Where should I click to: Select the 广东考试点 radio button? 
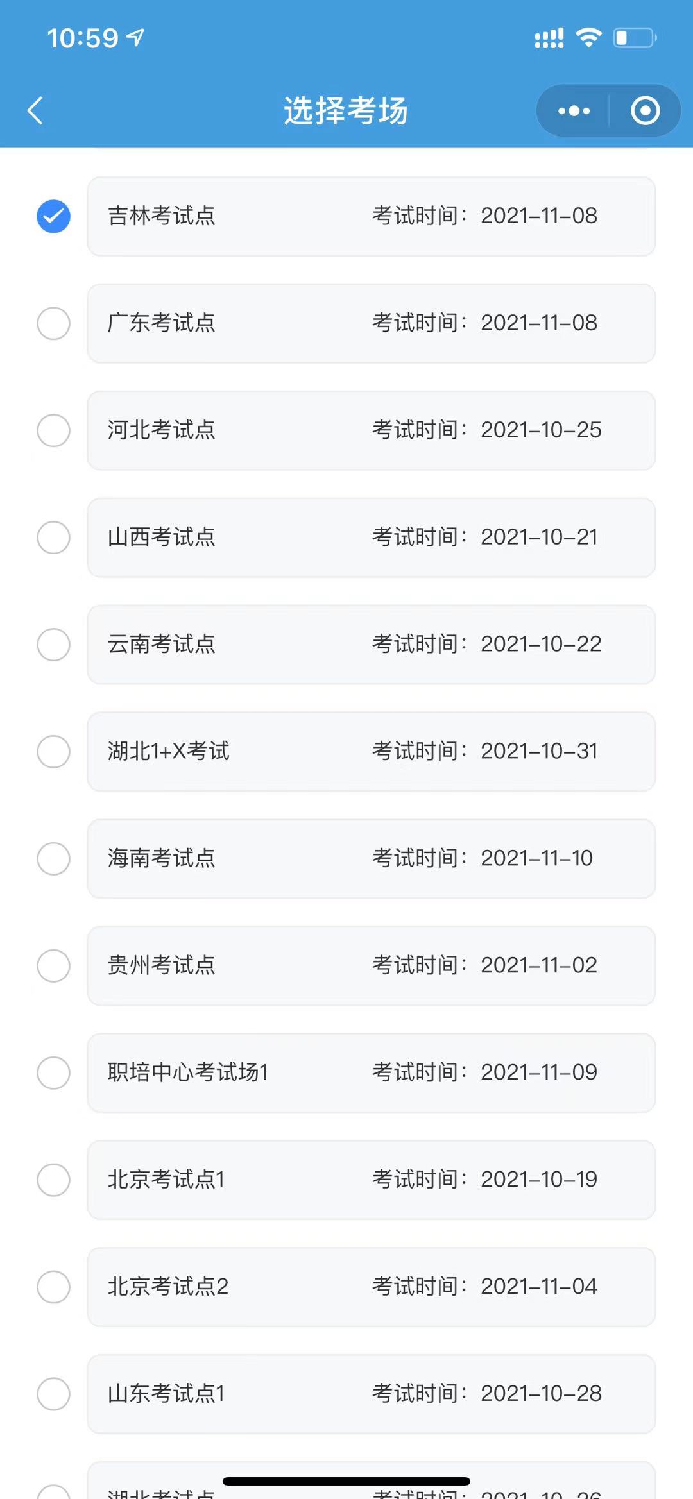pyautogui.click(x=53, y=323)
